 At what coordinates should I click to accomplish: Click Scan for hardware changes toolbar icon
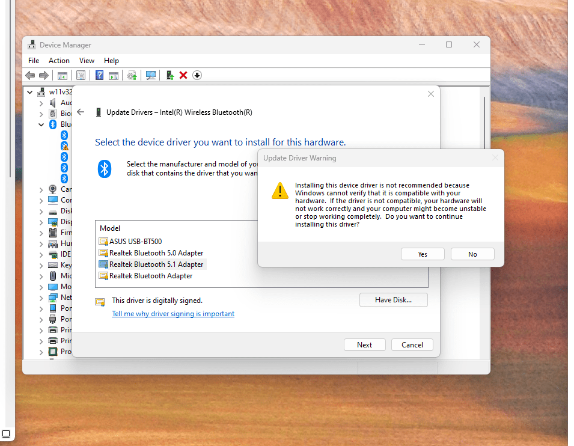click(151, 75)
